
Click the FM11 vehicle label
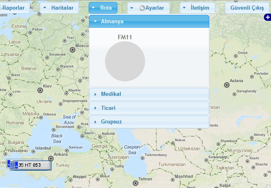coord(125,37)
